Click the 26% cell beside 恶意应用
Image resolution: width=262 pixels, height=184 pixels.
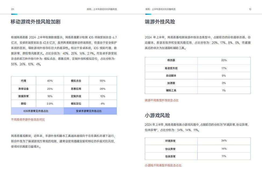coord(103,89)
